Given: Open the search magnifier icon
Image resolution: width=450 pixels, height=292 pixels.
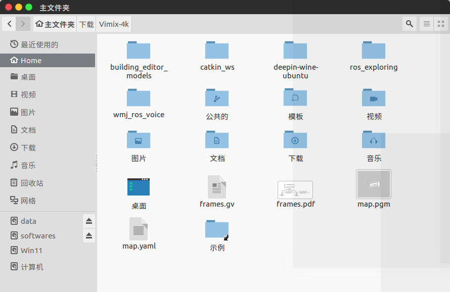Looking at the screenshot, I should tap(410, 24).
